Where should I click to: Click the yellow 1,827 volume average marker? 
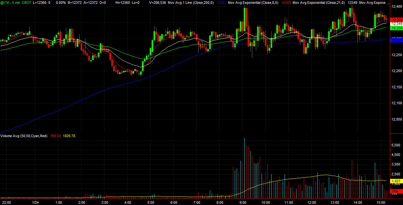click(x=397, y=181)
